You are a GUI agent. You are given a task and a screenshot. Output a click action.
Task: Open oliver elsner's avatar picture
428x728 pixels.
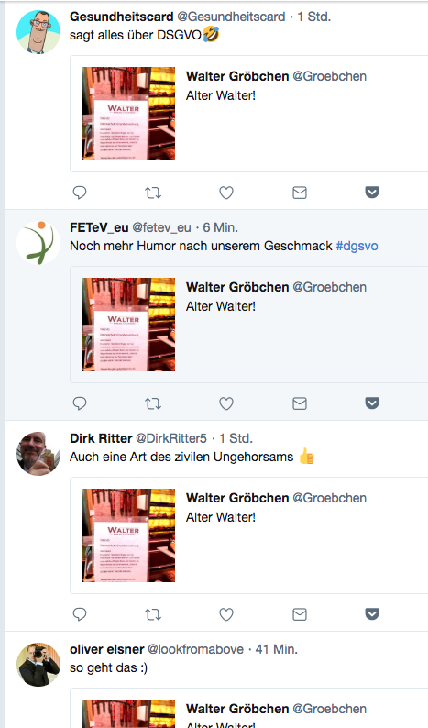(38, 665)
